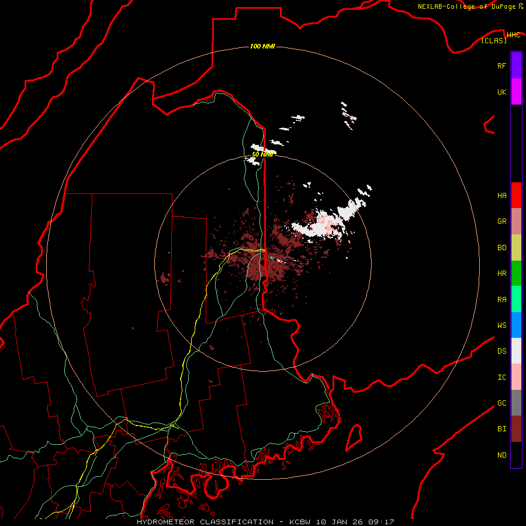Click the GC gray legend swatch
The width and height of the screenshot is (526, 526).
(x=516, y=403)
